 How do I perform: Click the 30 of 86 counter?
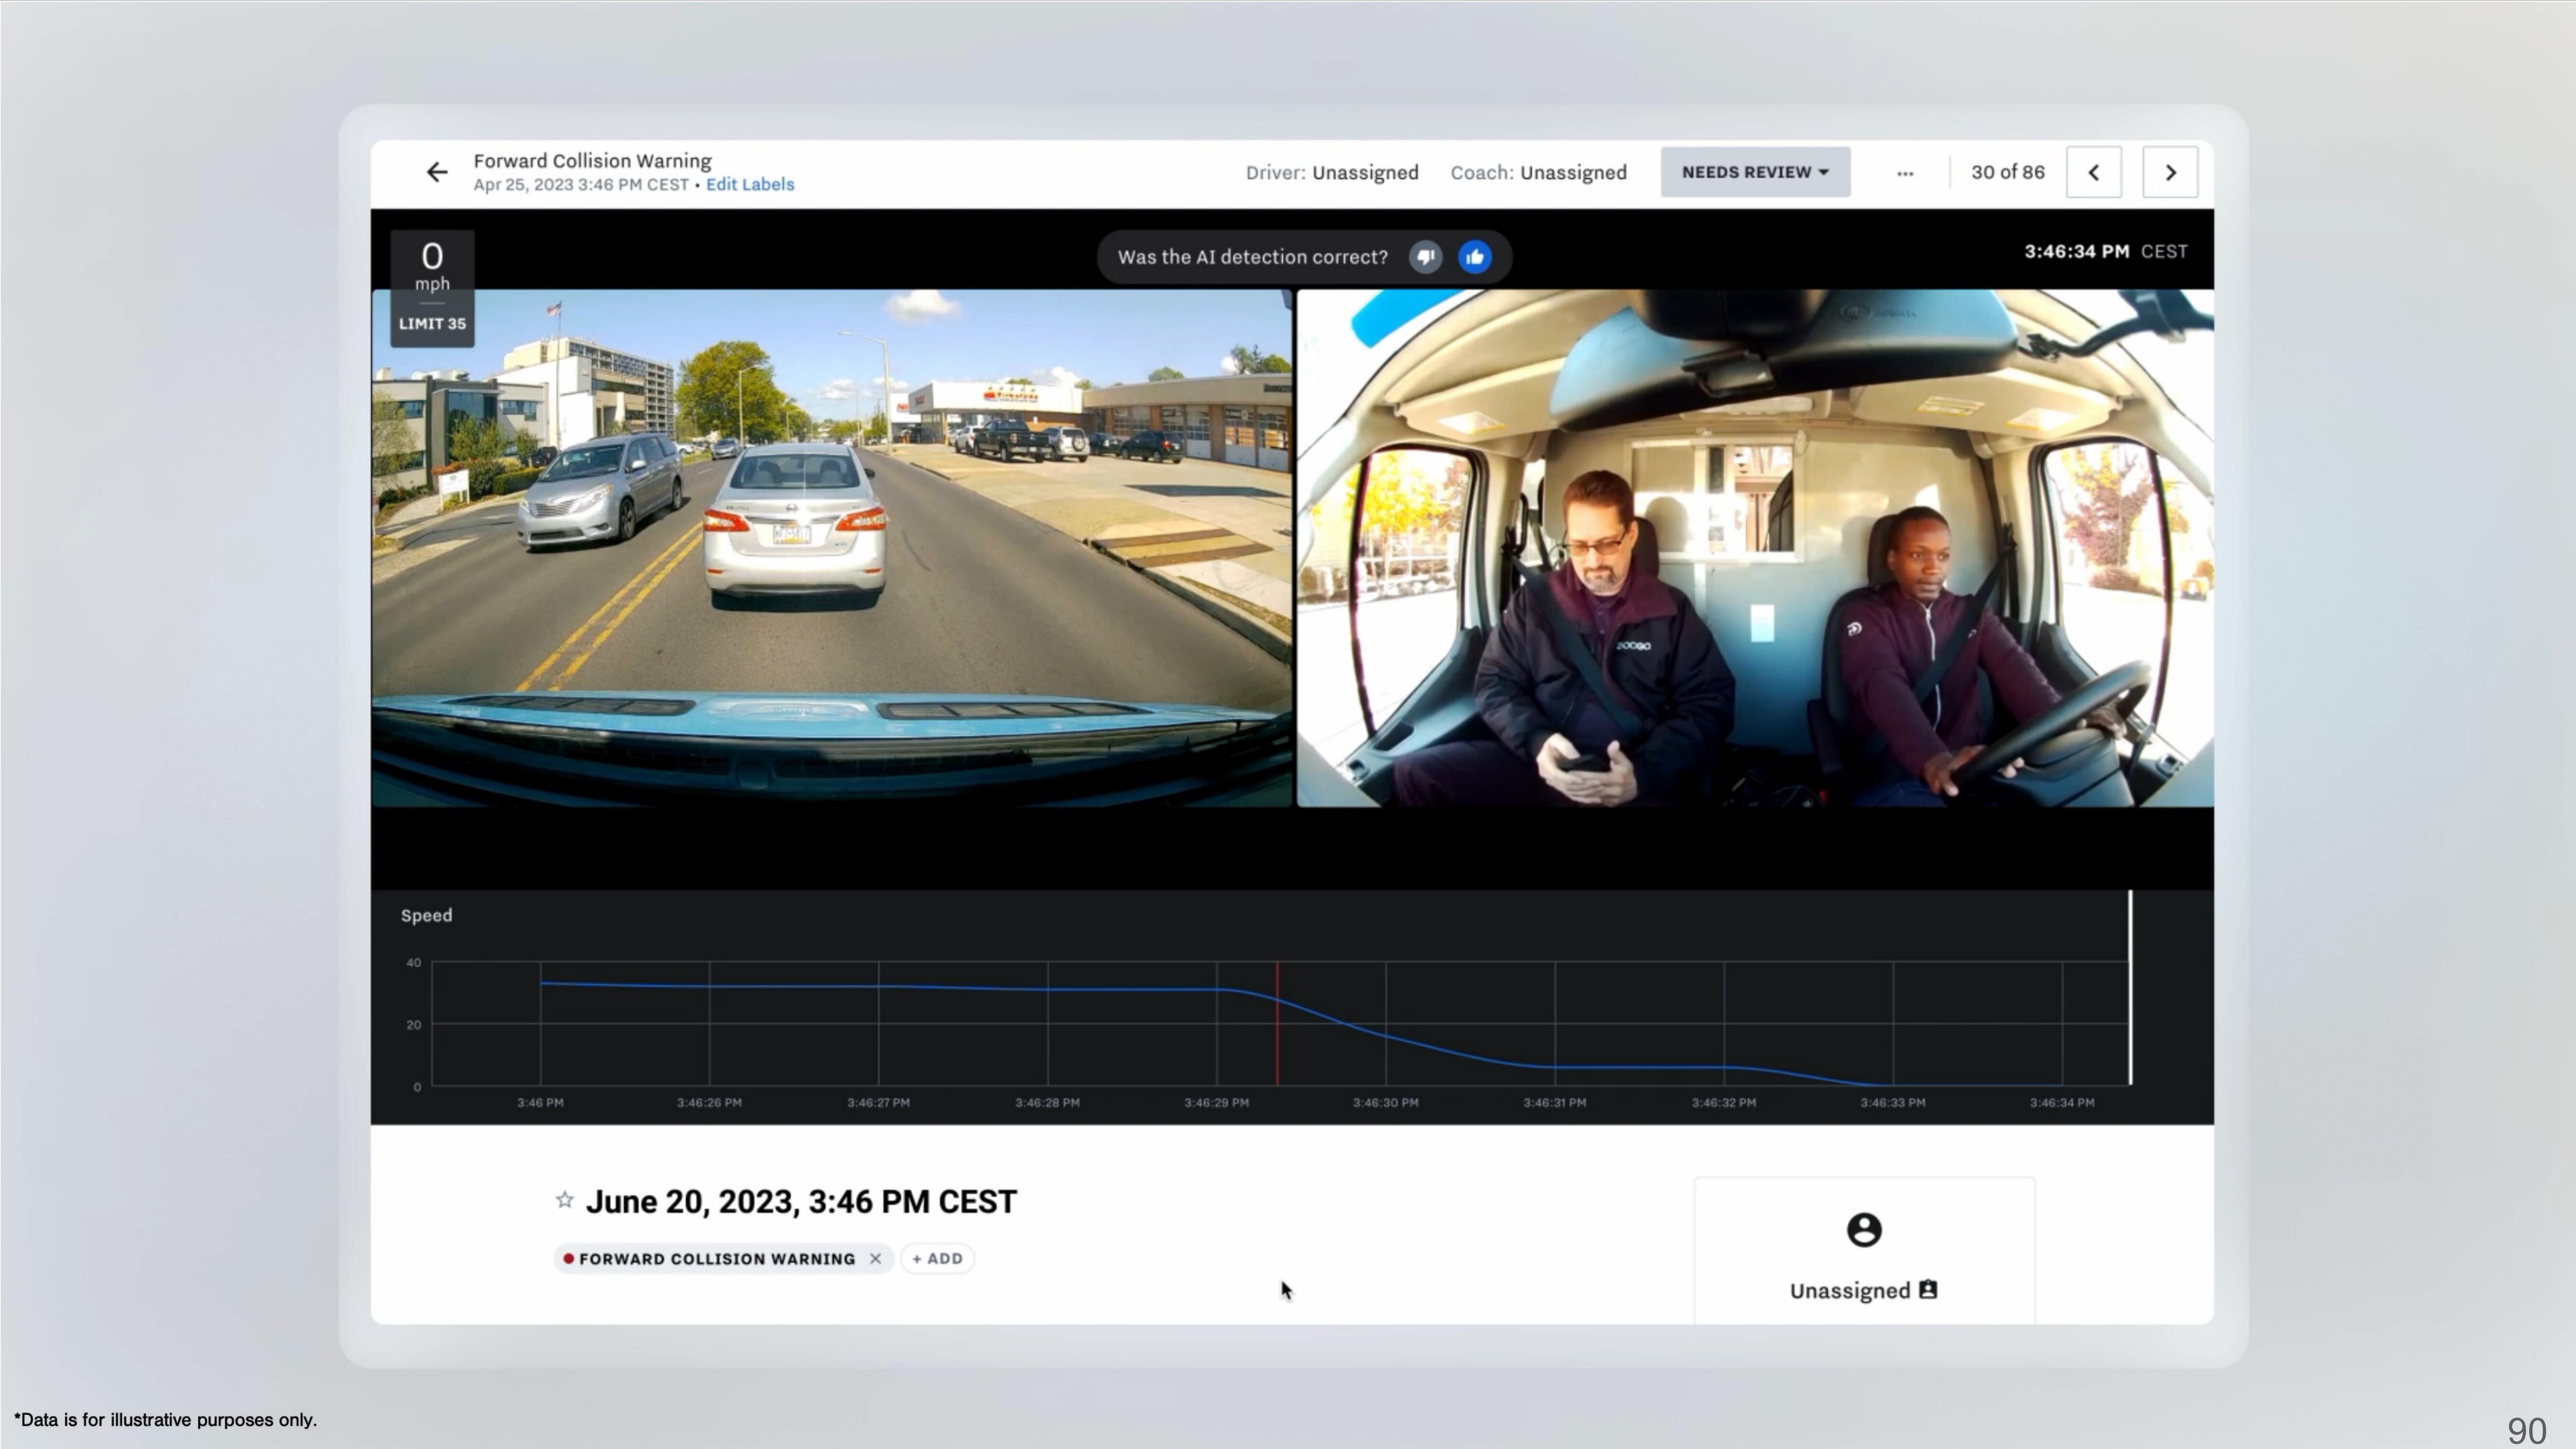[x=2007, y=172]
